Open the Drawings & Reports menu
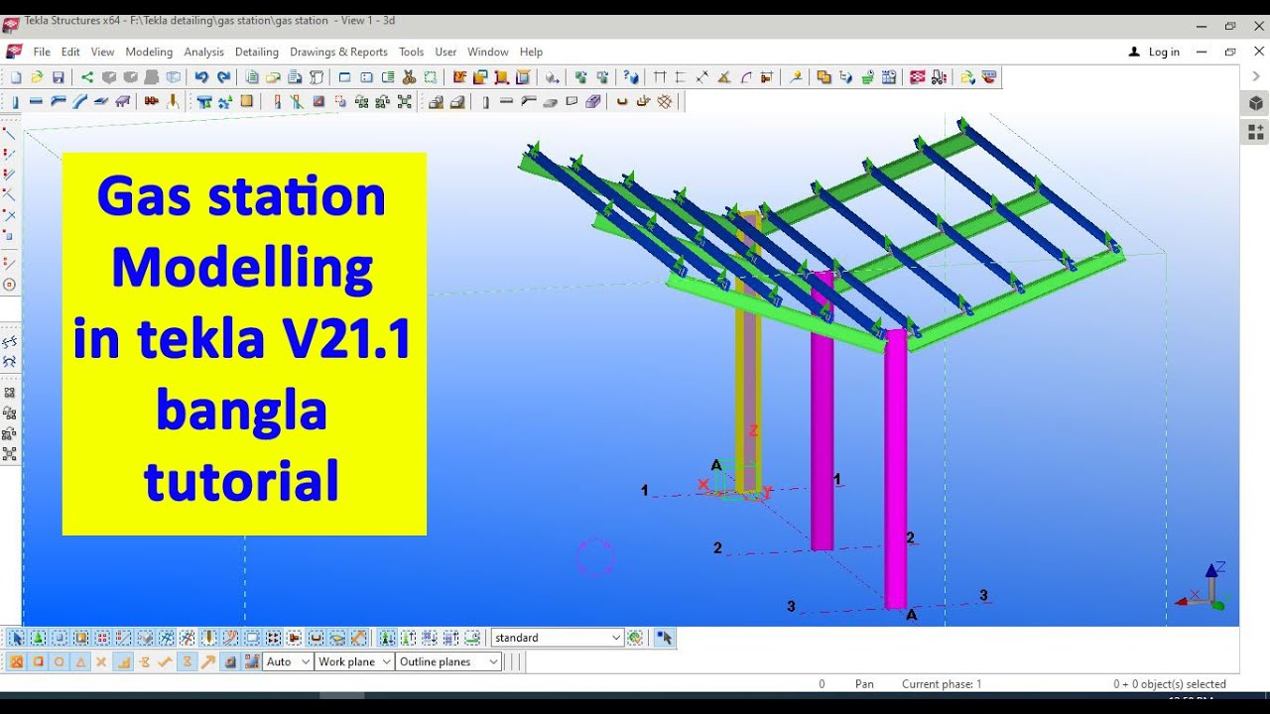1270x714 pixels. coord(338,52)
